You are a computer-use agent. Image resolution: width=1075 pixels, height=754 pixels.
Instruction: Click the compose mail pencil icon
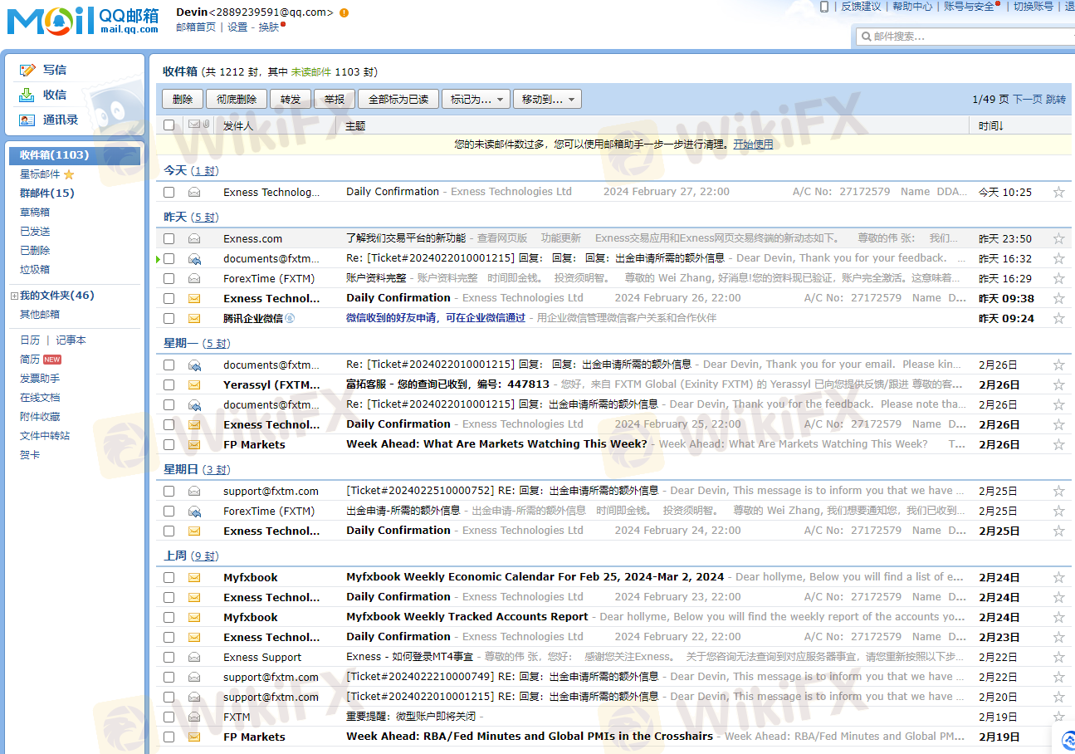(27, 70)
